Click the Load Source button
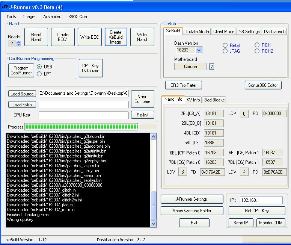The height and width of the screenshot is (245, 291). (x=22, y=94)
